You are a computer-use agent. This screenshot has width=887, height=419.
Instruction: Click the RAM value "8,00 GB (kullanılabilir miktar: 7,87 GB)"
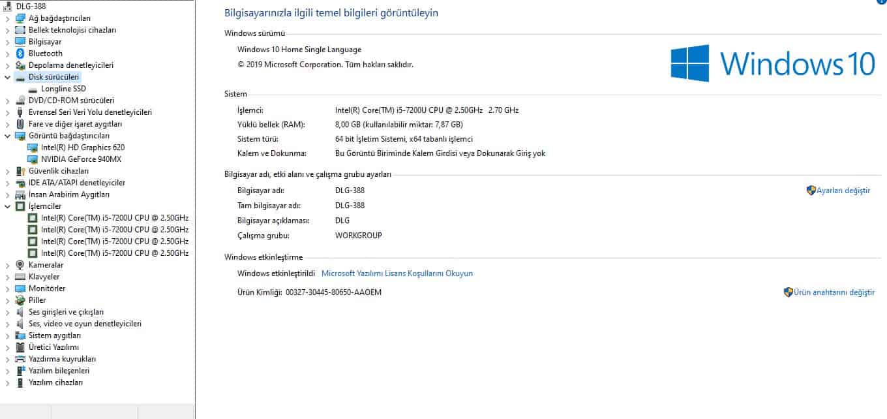coord(399,124)
